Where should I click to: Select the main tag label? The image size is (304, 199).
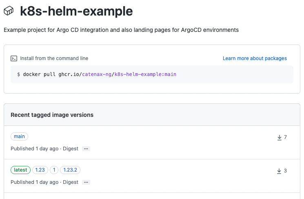pyautogui.click(x=19, y=136)
